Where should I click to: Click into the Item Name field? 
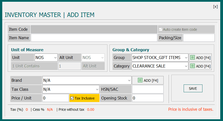coord(94,38)
